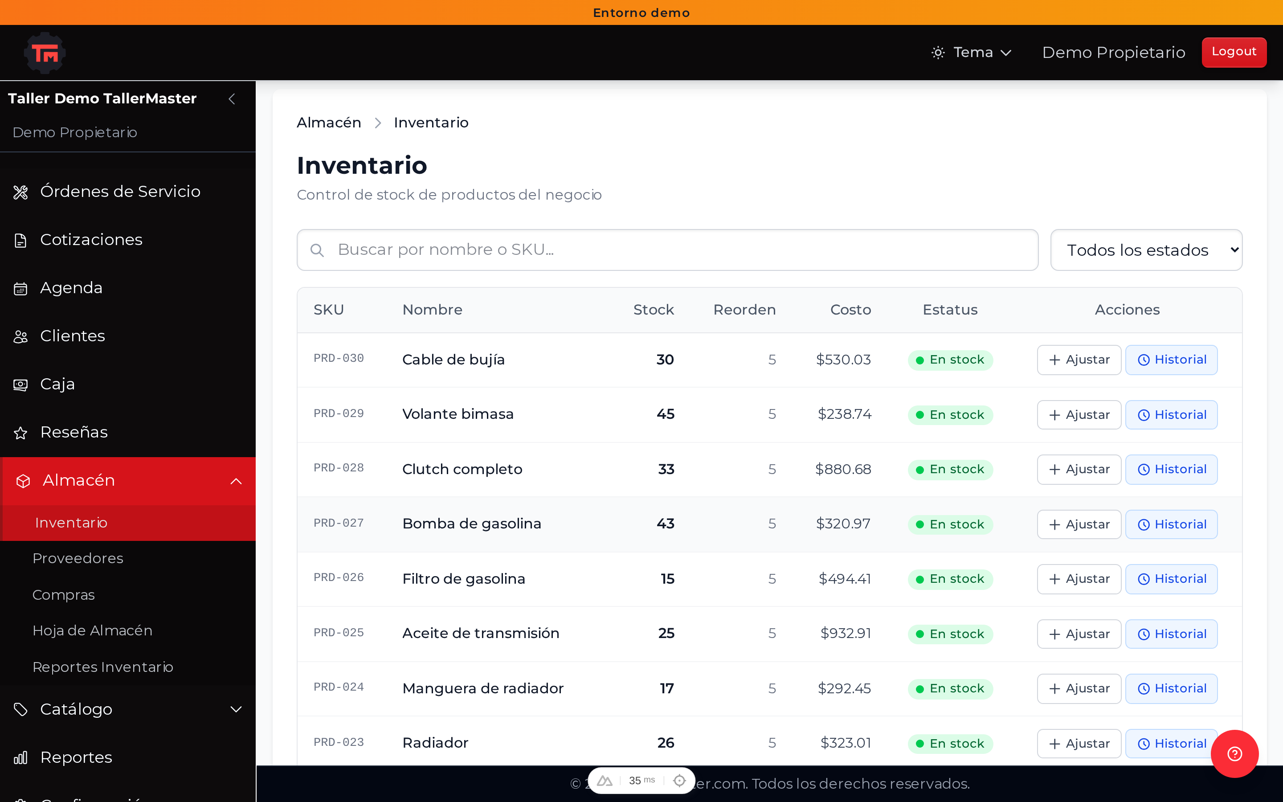Click Ajustar for Filtro de gasolina
Screen dimensions: 1283x802
coord(1079,579)
